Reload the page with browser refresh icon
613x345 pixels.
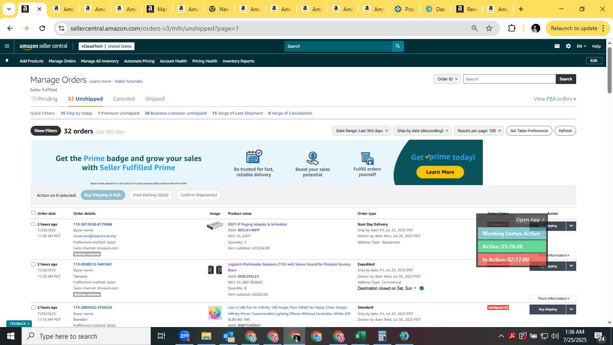pyautogui.click(x=42, y=28)
